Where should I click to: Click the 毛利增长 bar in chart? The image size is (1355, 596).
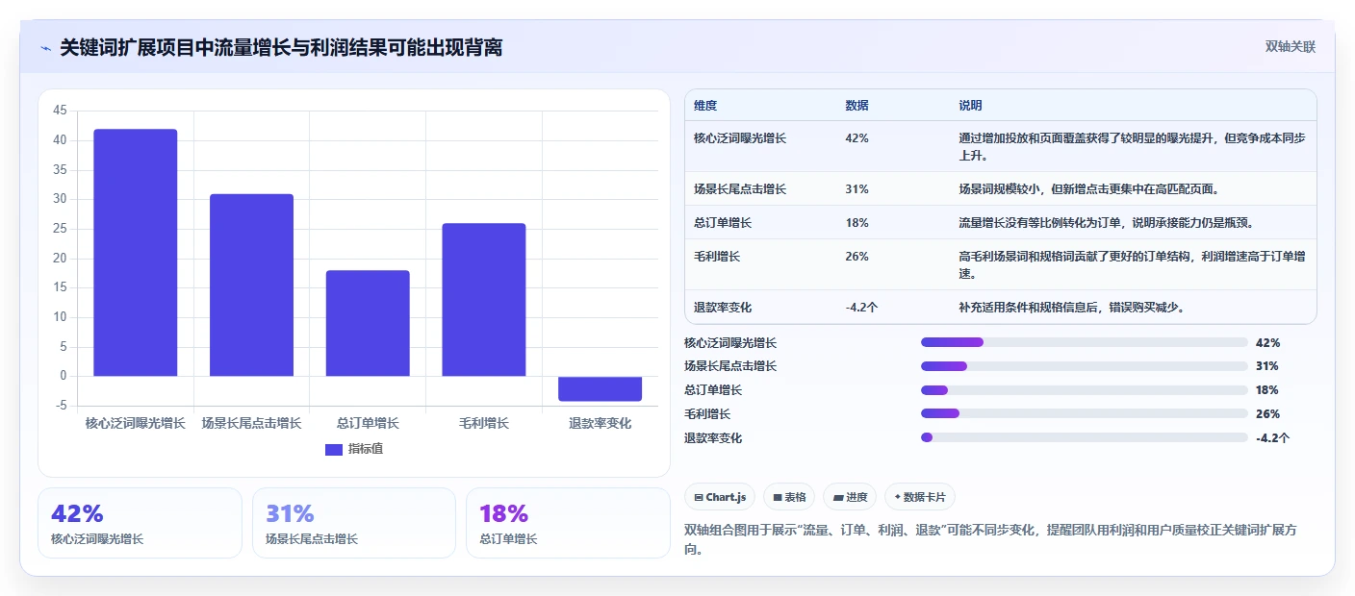(484, 300)
